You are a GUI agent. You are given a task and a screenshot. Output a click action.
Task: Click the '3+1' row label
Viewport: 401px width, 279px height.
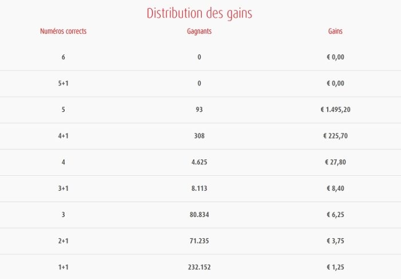pyautogui.click(x=63, y=188)
